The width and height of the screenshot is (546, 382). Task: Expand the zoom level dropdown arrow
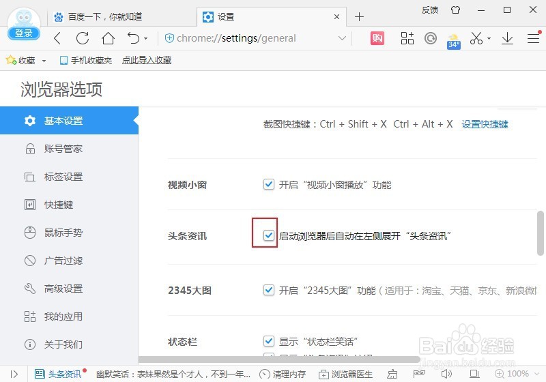(536, 374)
